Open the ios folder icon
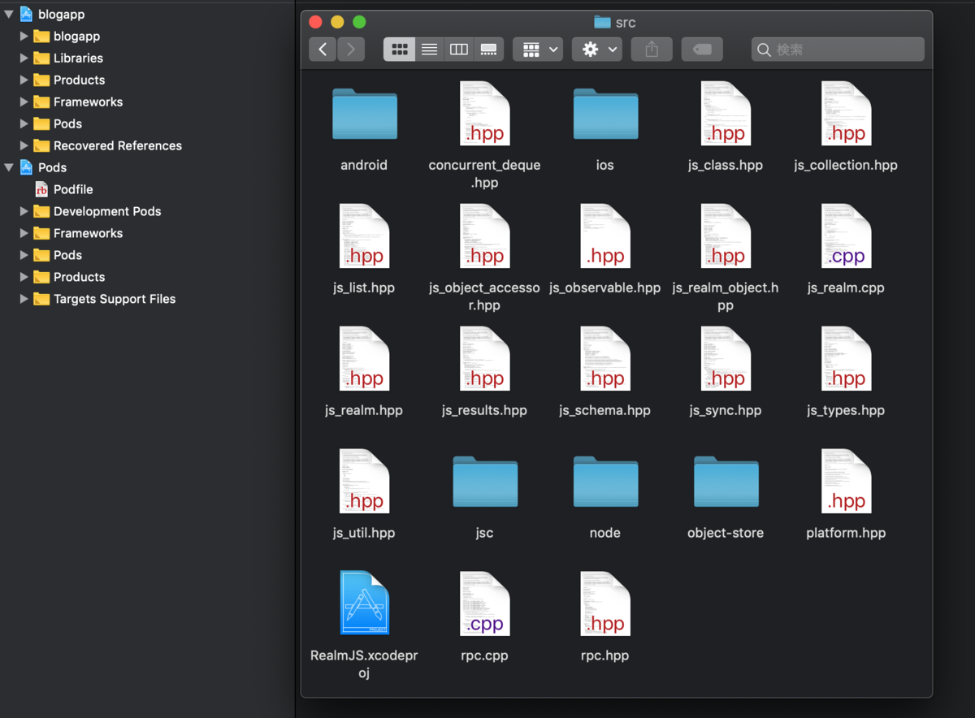This screenshot has height=718, width=975. [605, 114]
